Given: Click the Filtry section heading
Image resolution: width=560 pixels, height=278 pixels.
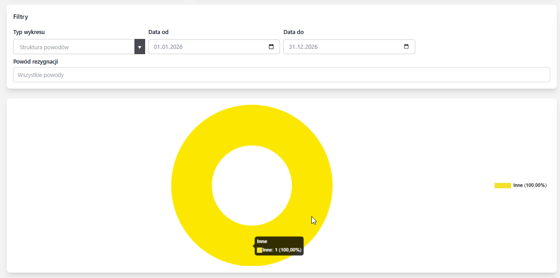Looking at the screenshot, I should (x=21, y=17).
